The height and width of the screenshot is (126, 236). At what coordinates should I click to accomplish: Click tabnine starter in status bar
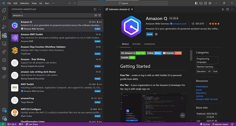(x=220, y=124)
